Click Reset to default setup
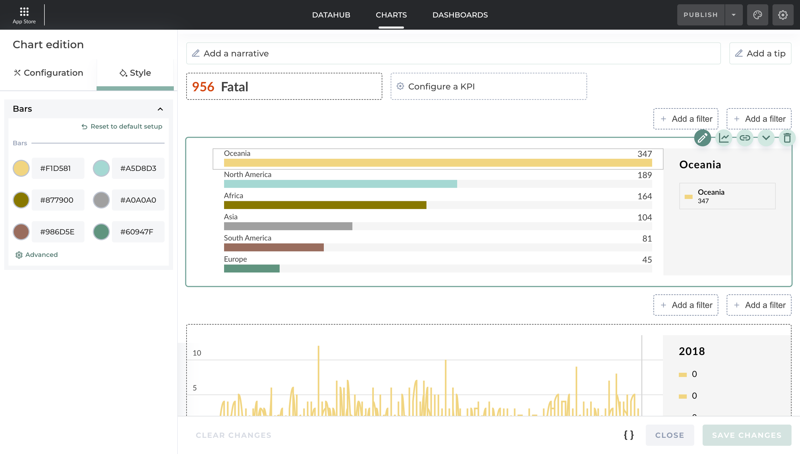This screenshot has width=800, height=454. tap(122, 126)
